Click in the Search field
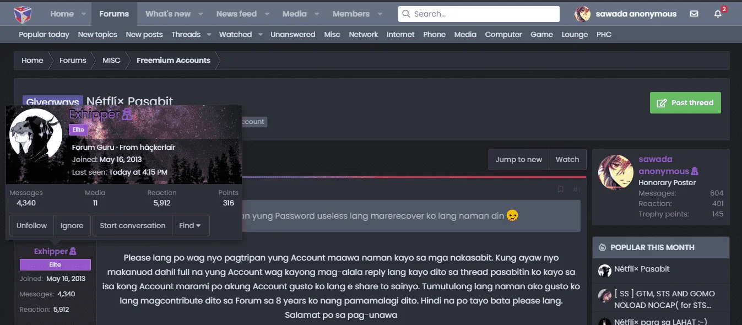Image resolution: width=742 pixels, height=325 pixels. coord(479,14)
